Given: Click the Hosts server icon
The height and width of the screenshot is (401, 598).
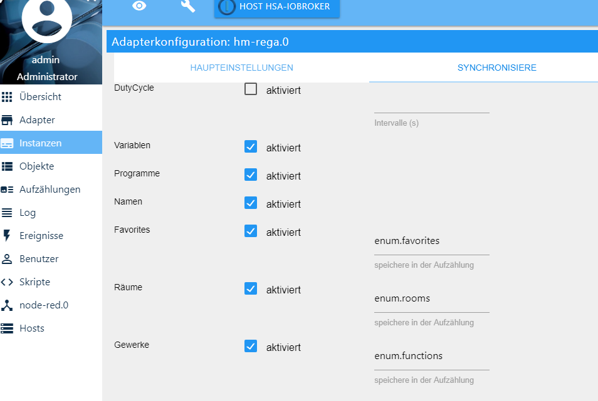Looking at the screenshot, I should [x=7, y=328].
